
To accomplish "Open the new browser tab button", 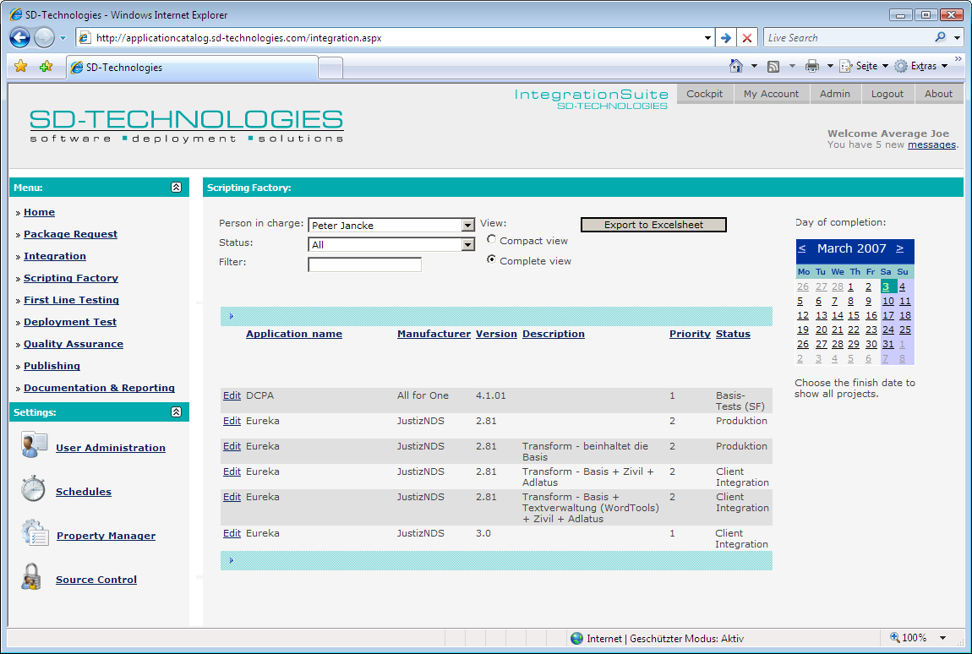I will tap(330, 68).
